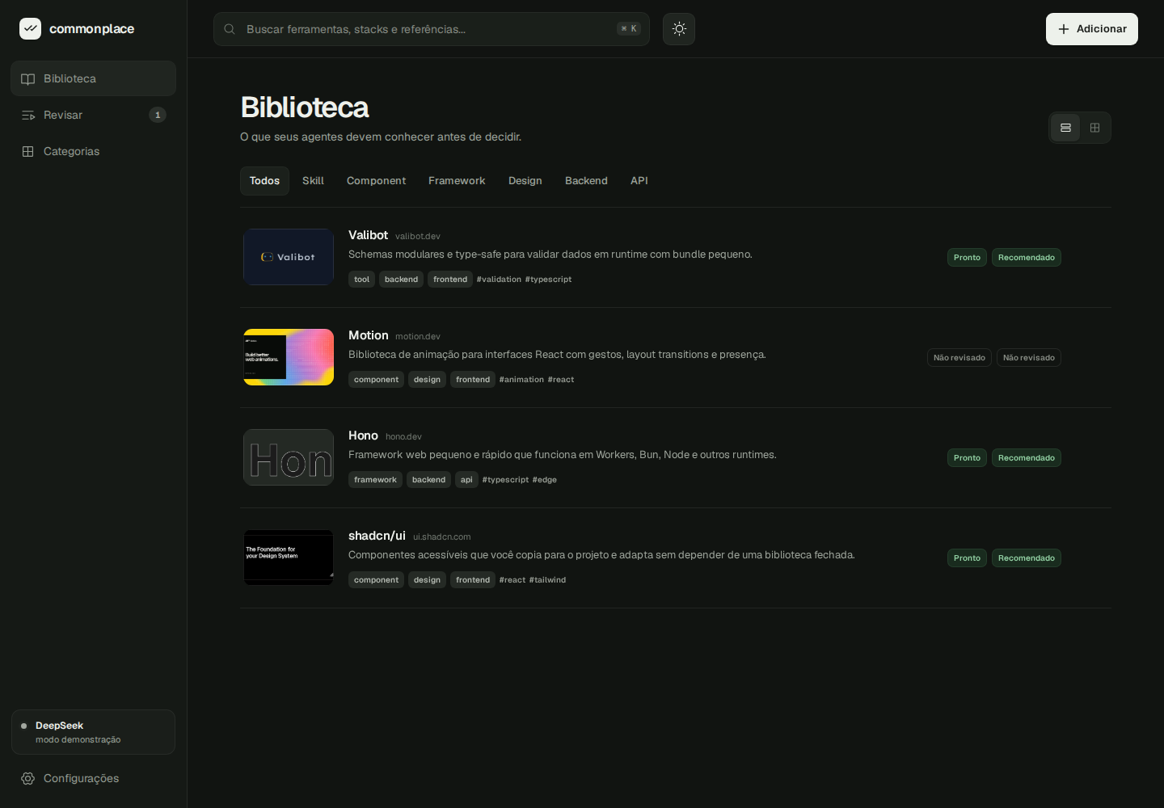The width and height of the screenshot is (1164, 808).
Task: Click the 'tool' tag on Valibot
Action: pos(361,280)
